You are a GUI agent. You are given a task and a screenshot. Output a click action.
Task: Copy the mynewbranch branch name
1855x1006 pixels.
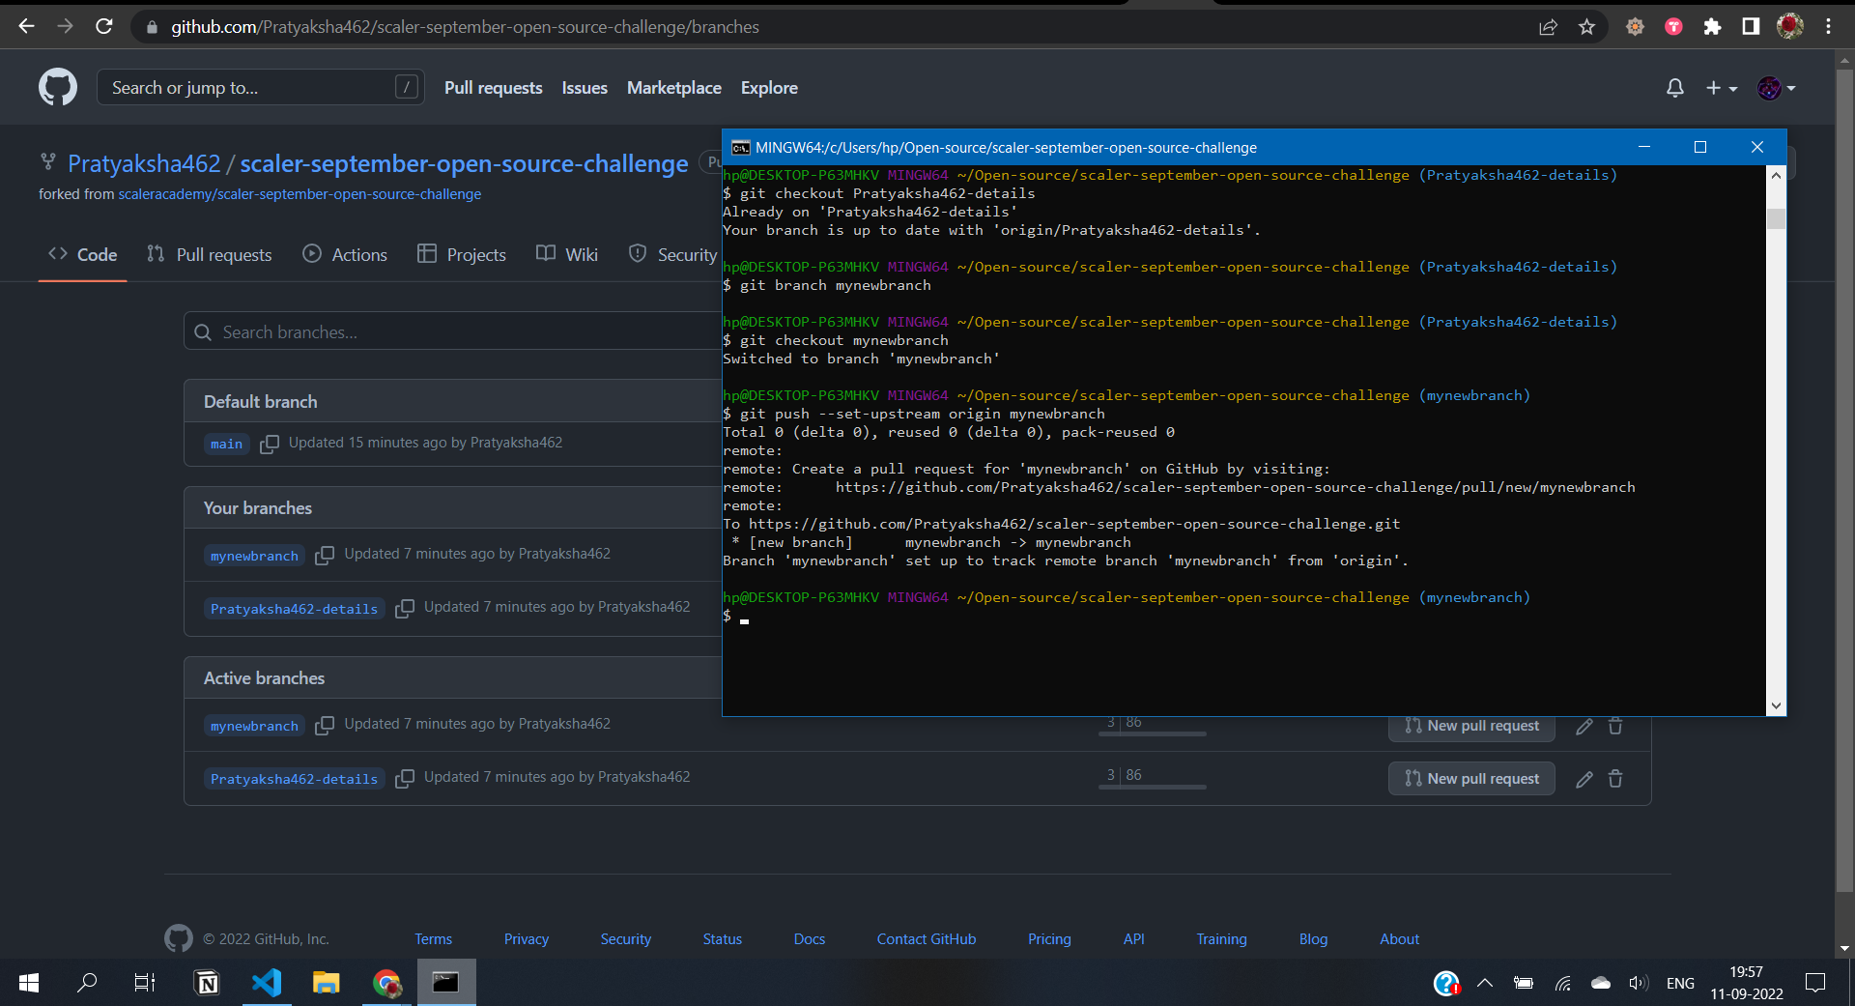(x=325, y=555)
